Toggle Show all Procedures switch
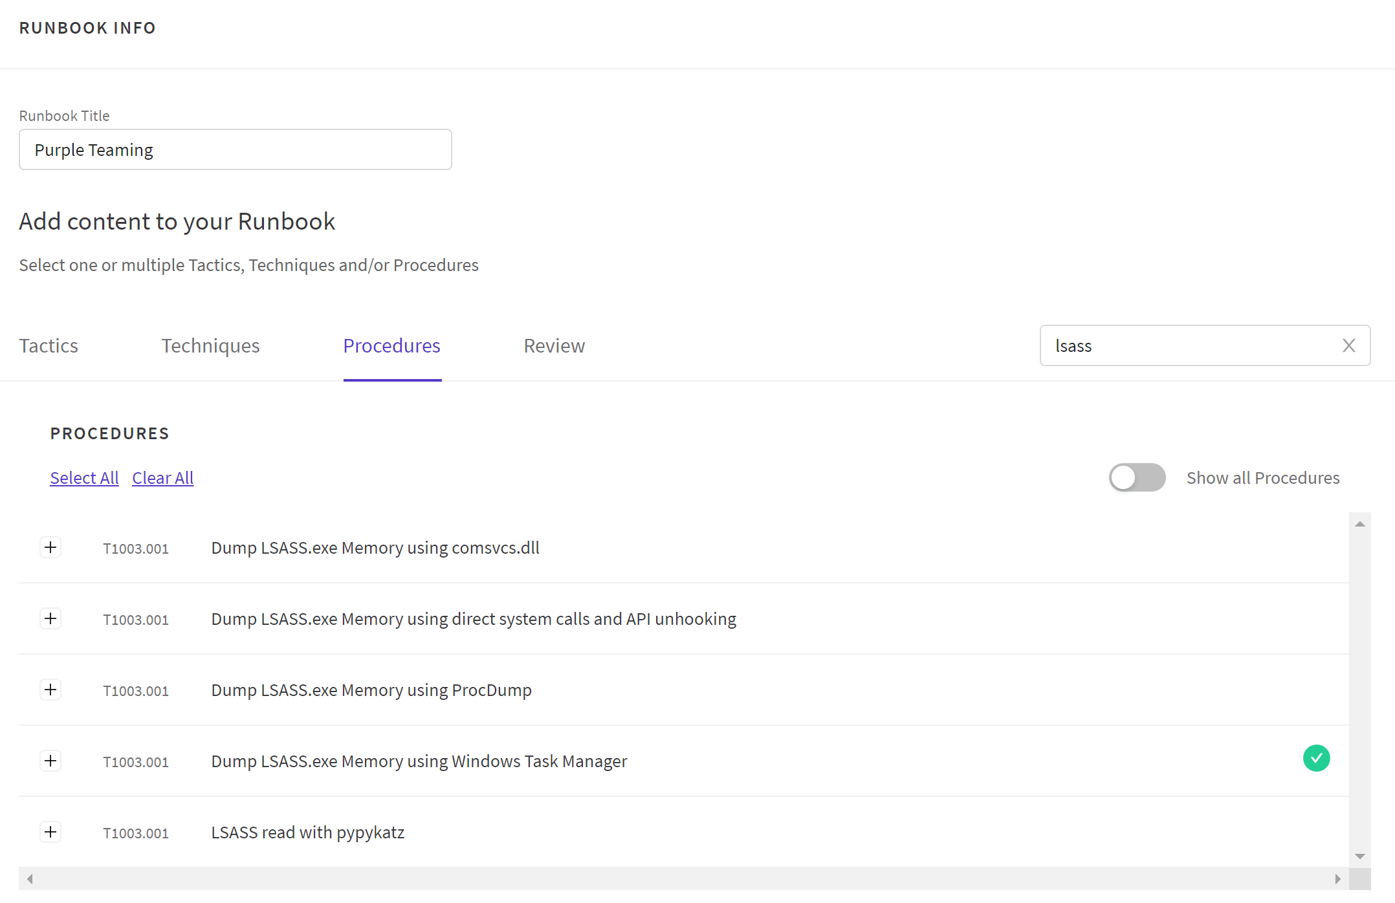Screen dimensions: 1395x903 pyautogui.click(x=1137, y=477)
